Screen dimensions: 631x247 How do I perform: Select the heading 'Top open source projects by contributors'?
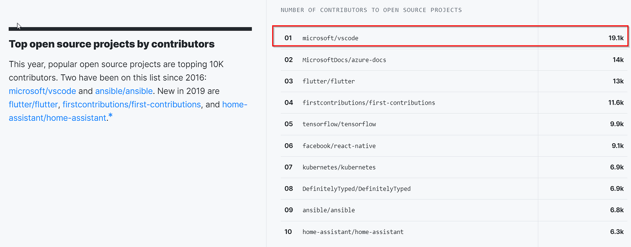tap(112, 44)
